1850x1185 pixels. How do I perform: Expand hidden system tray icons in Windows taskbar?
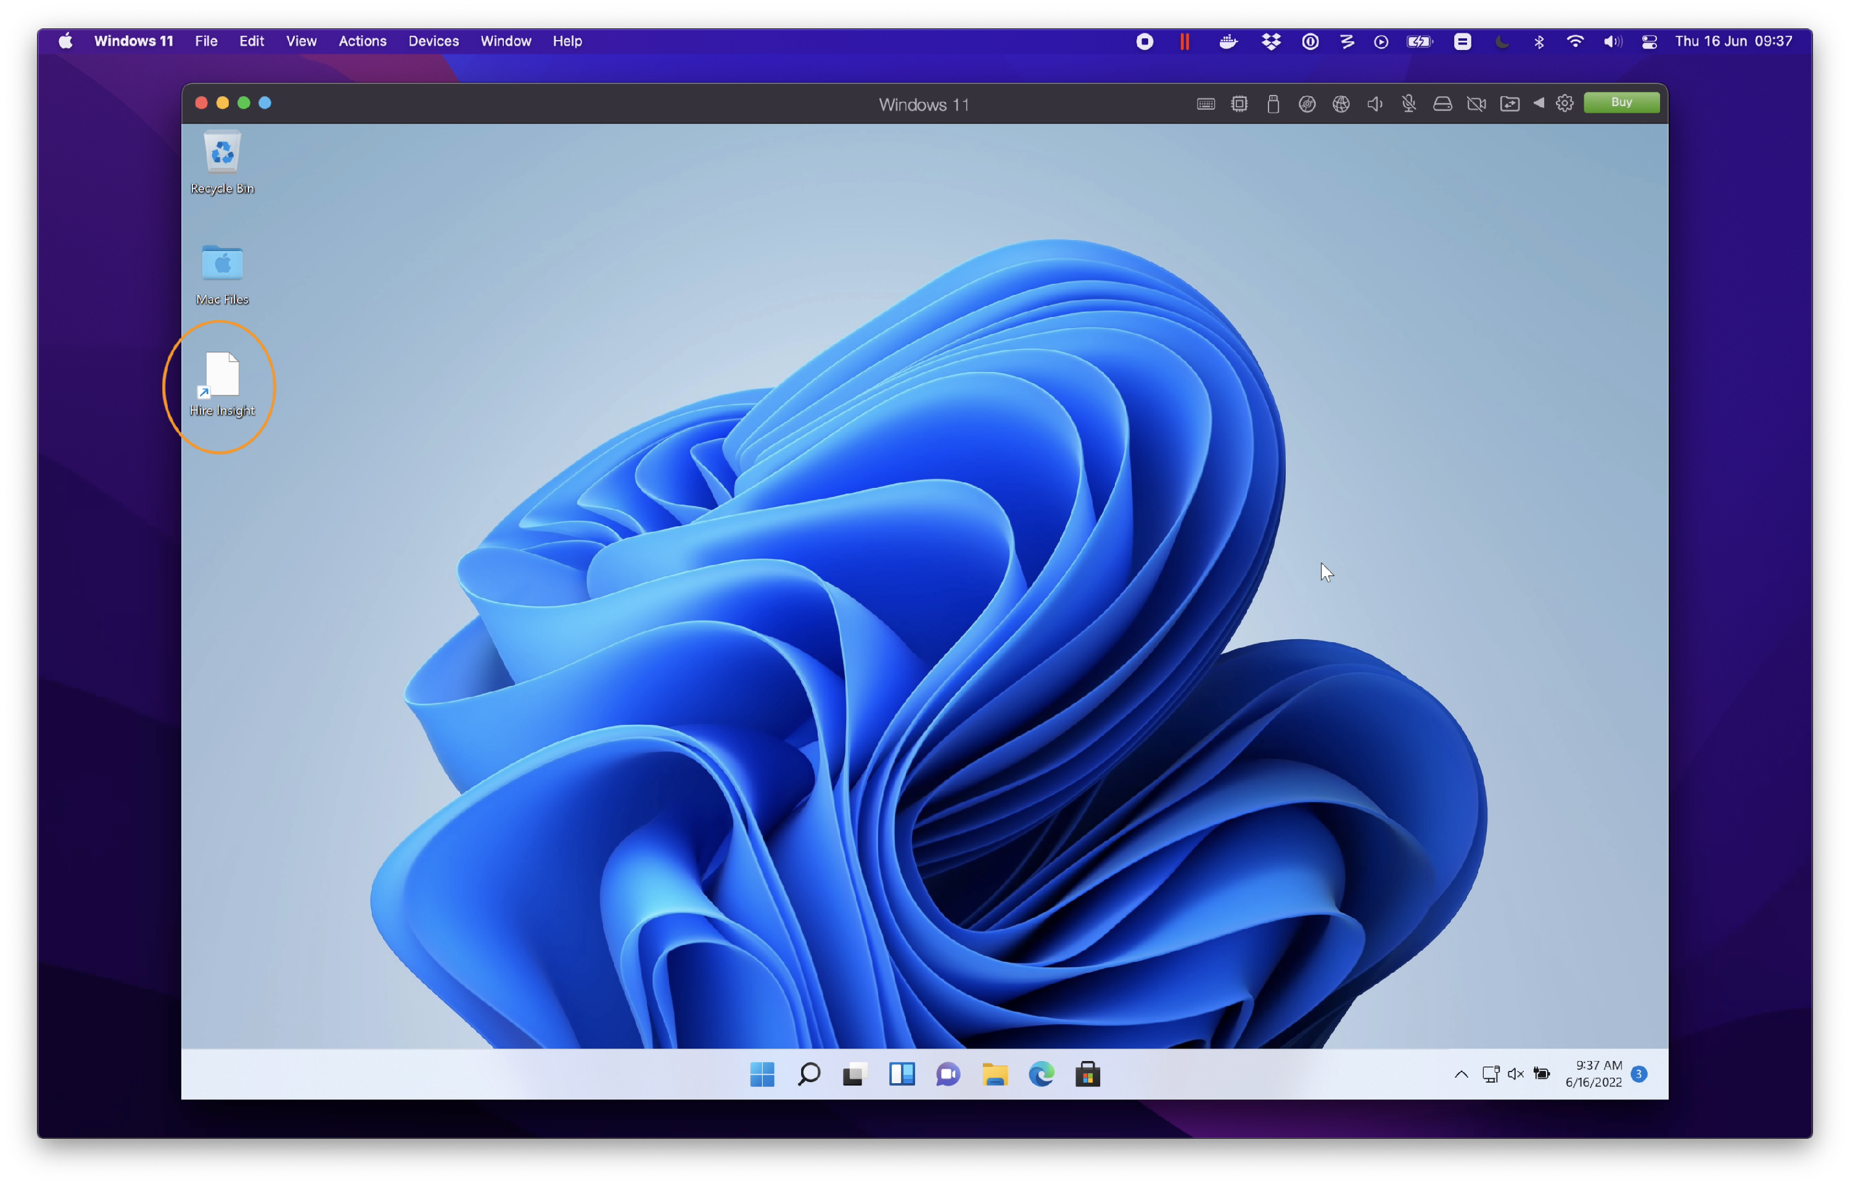click(x=1460, y=1073)
